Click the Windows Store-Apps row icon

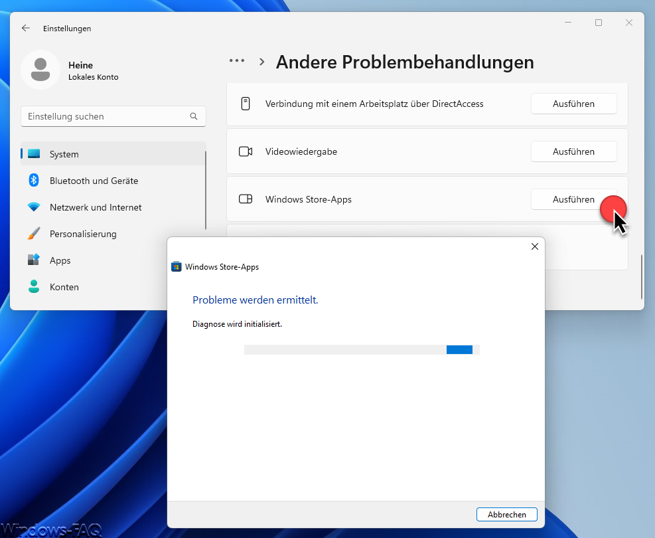pos(246,199)
